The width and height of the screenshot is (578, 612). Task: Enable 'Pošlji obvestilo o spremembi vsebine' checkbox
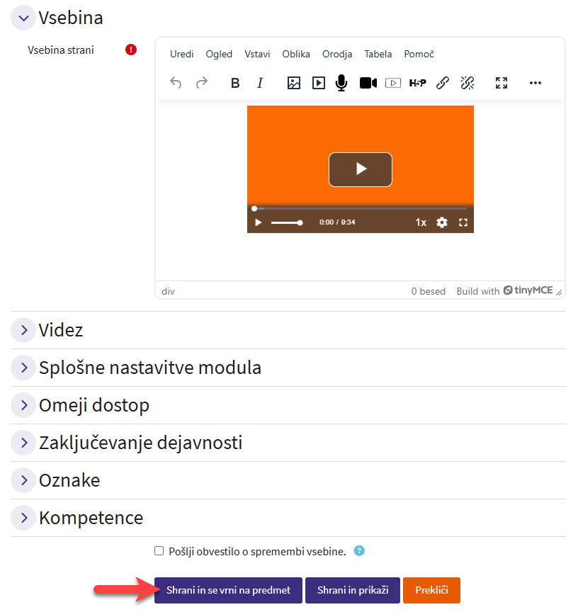(159, 551)
